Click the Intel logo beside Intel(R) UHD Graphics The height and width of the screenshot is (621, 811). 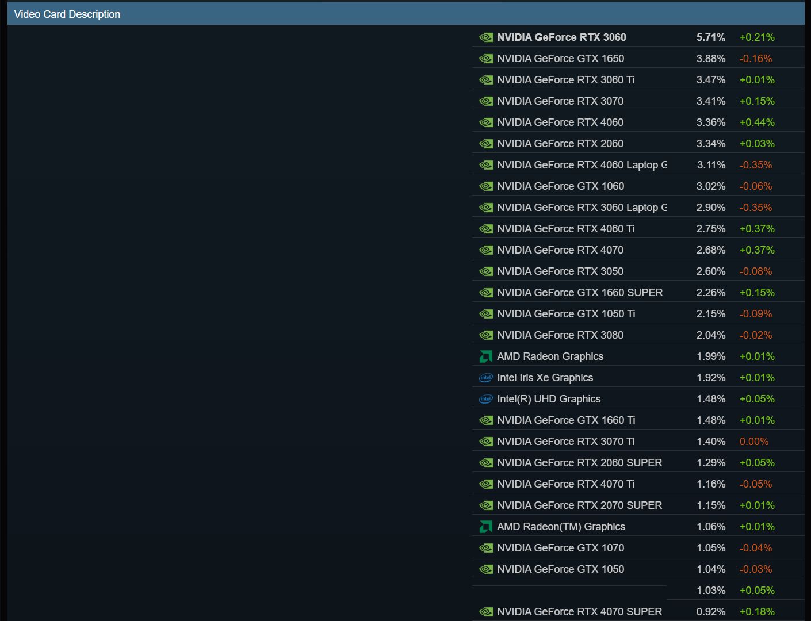pyautogui.click(x=486, y=399)
